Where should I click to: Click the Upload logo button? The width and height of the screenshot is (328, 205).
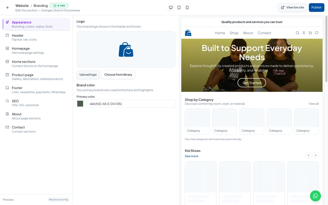88,75
